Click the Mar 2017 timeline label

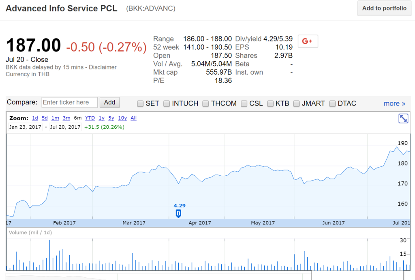click(x=134, y=223)
